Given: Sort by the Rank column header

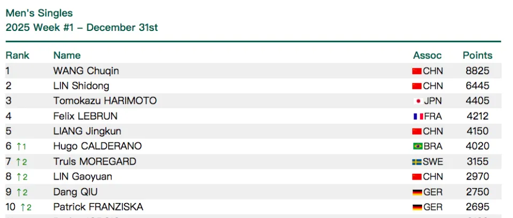Looking at the screenshot, I should point(17,55).
